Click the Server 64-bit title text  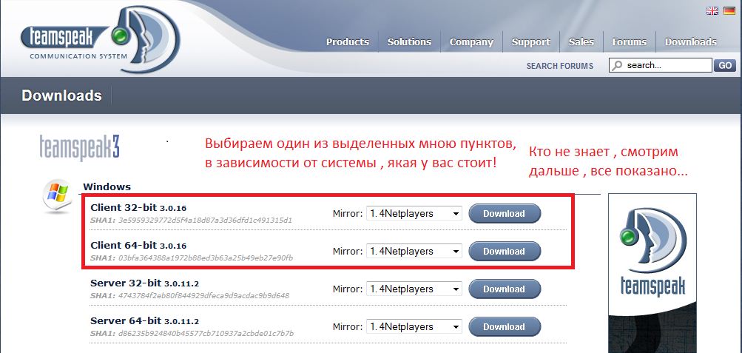[x=144, y=320]
